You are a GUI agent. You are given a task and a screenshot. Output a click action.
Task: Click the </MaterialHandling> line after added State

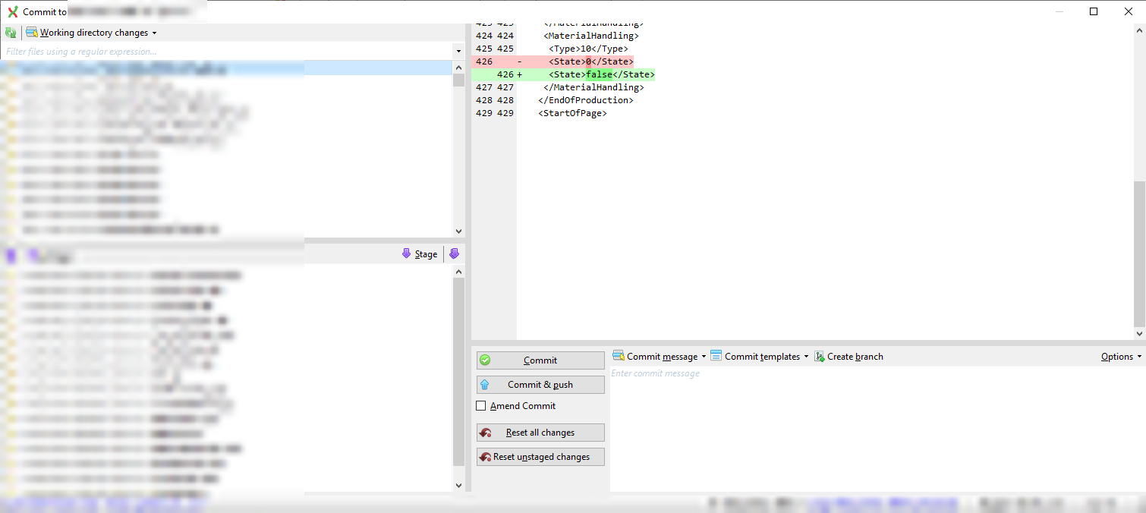point(593,87)
